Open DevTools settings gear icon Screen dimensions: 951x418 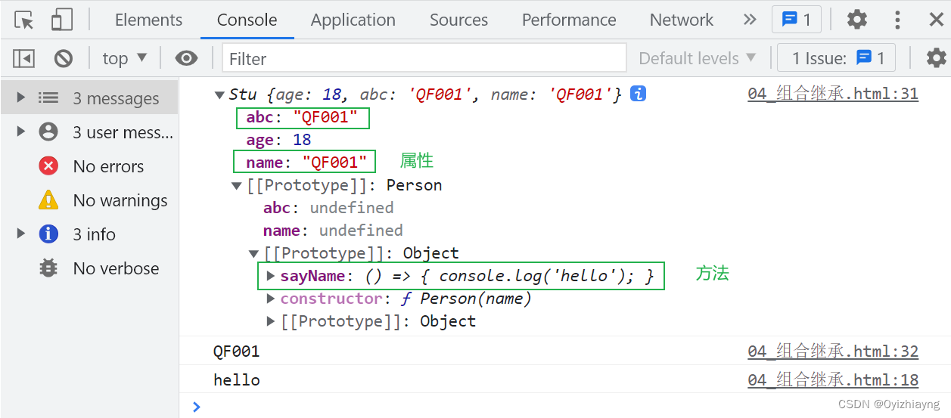[x=856, y=20]
